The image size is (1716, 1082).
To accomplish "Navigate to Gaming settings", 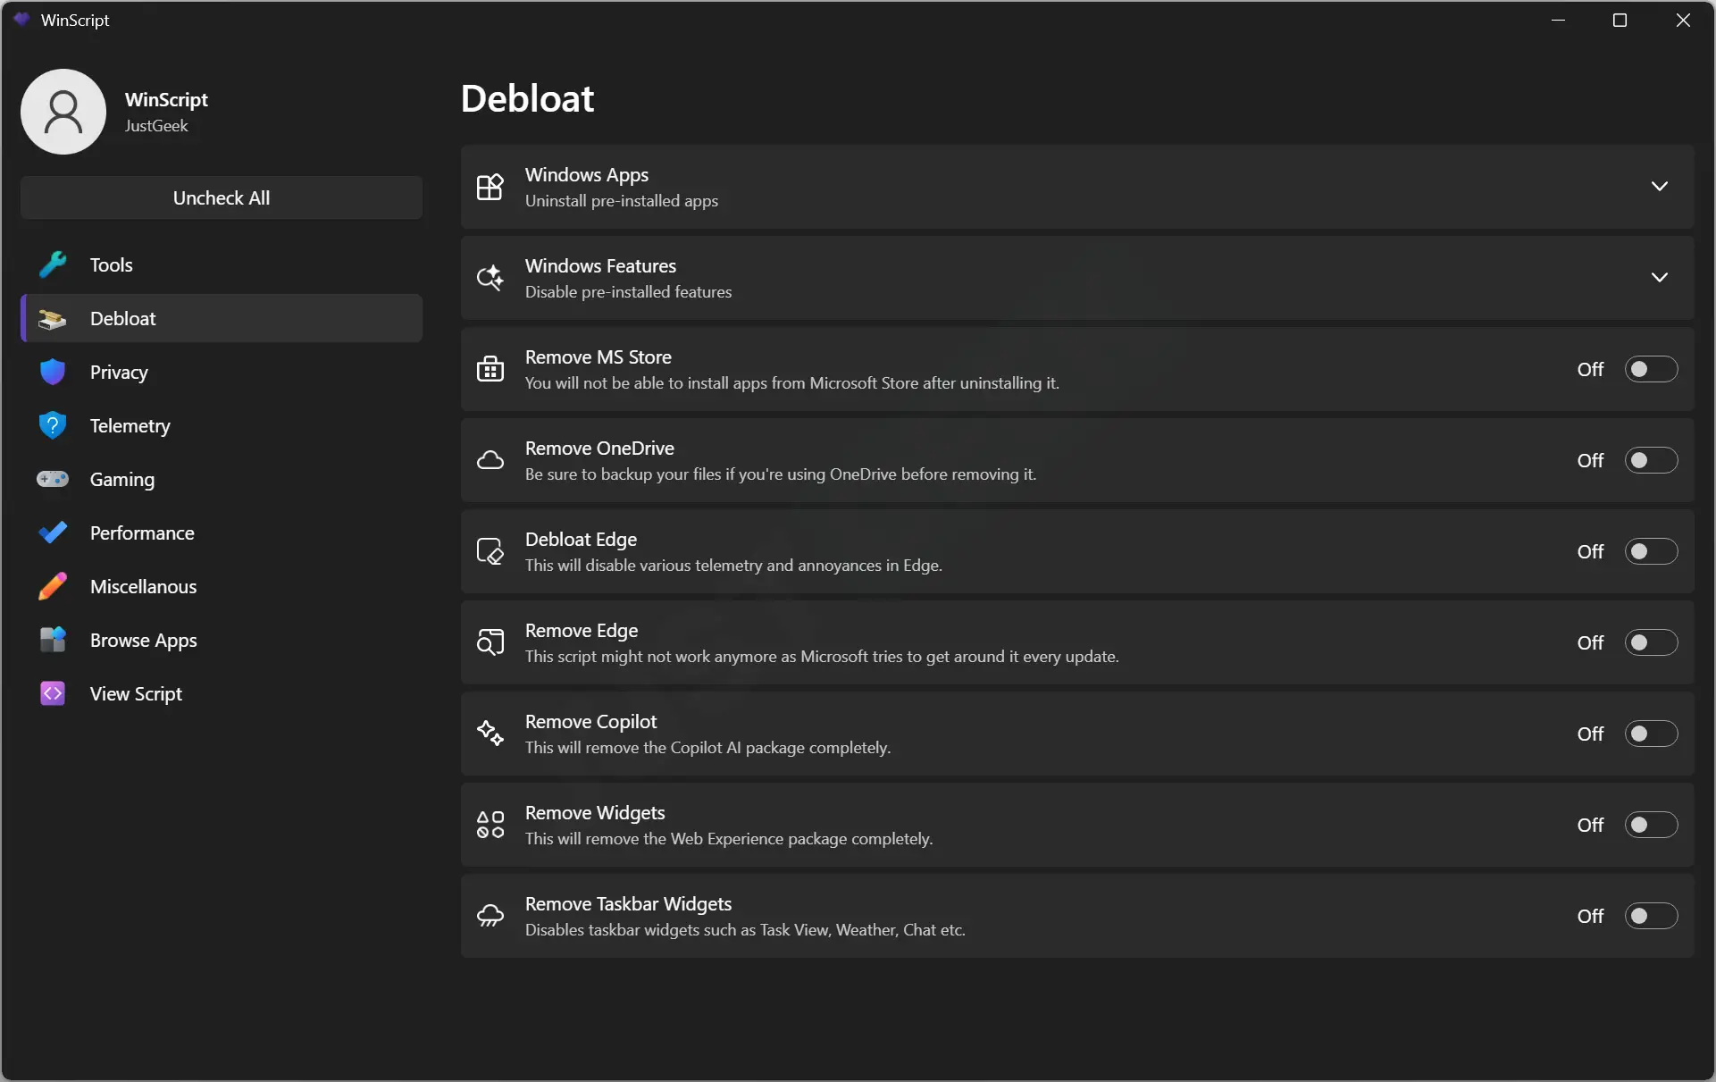I will 122,479.
